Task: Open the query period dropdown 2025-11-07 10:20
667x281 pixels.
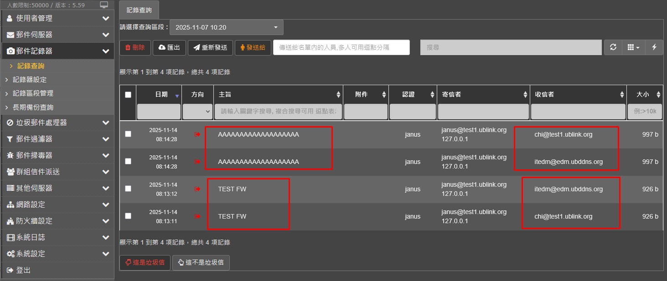Action: click(x=226, y=27)
